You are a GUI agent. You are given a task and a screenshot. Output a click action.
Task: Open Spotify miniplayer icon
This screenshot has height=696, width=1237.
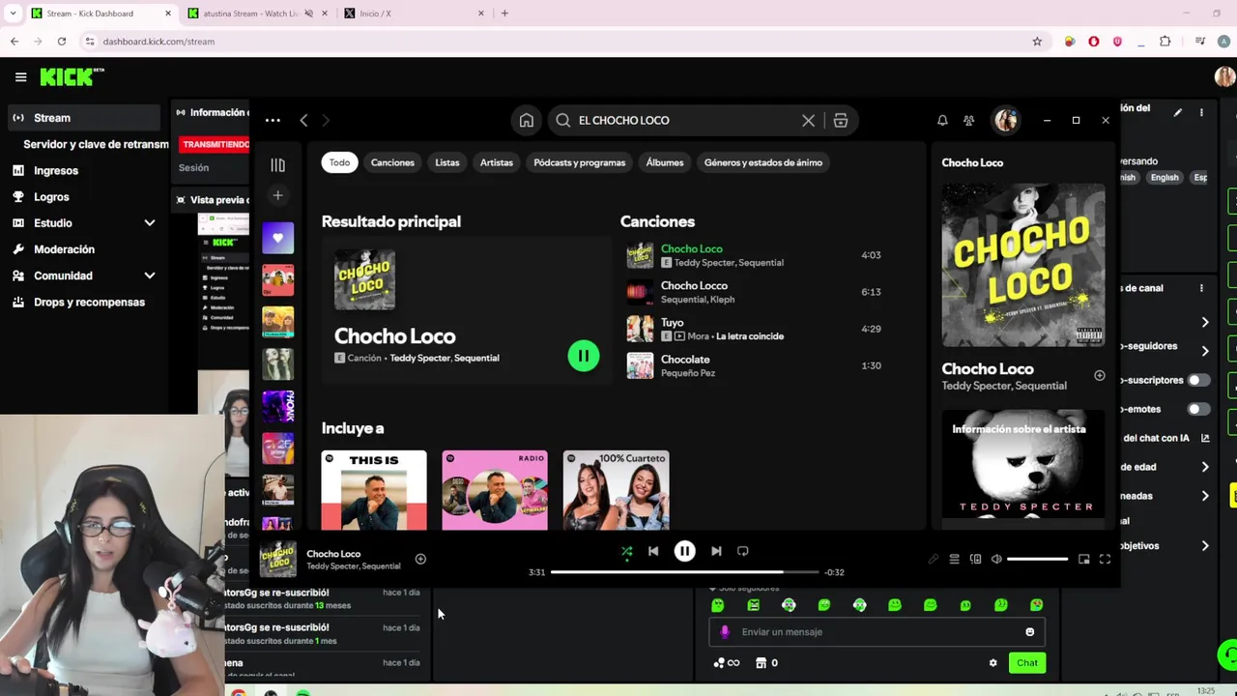(x=1083, y=559)
